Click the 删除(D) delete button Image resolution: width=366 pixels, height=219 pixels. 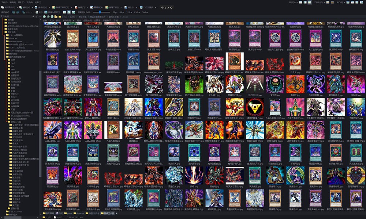click(x=79, y=7)
